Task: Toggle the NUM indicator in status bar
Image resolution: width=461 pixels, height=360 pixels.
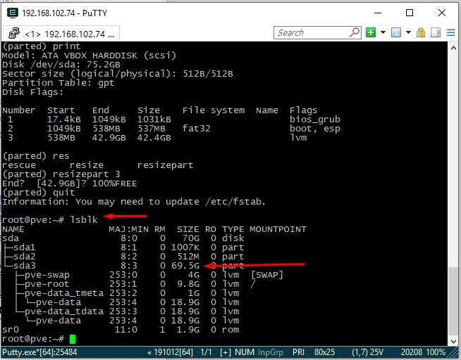Action: point(245,352)
